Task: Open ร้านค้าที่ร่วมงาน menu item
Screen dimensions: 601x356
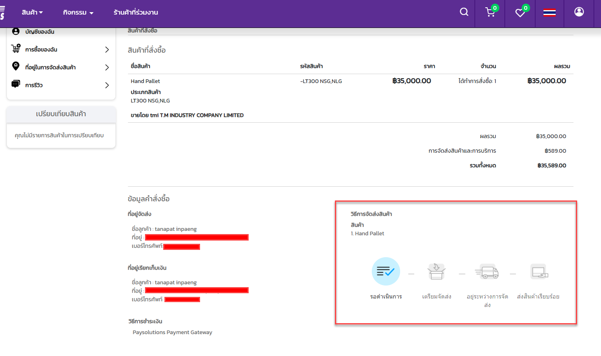Action: [136, 13]
